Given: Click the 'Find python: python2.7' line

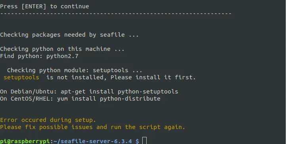Looking at the screenshot, I should coord(39,56).
